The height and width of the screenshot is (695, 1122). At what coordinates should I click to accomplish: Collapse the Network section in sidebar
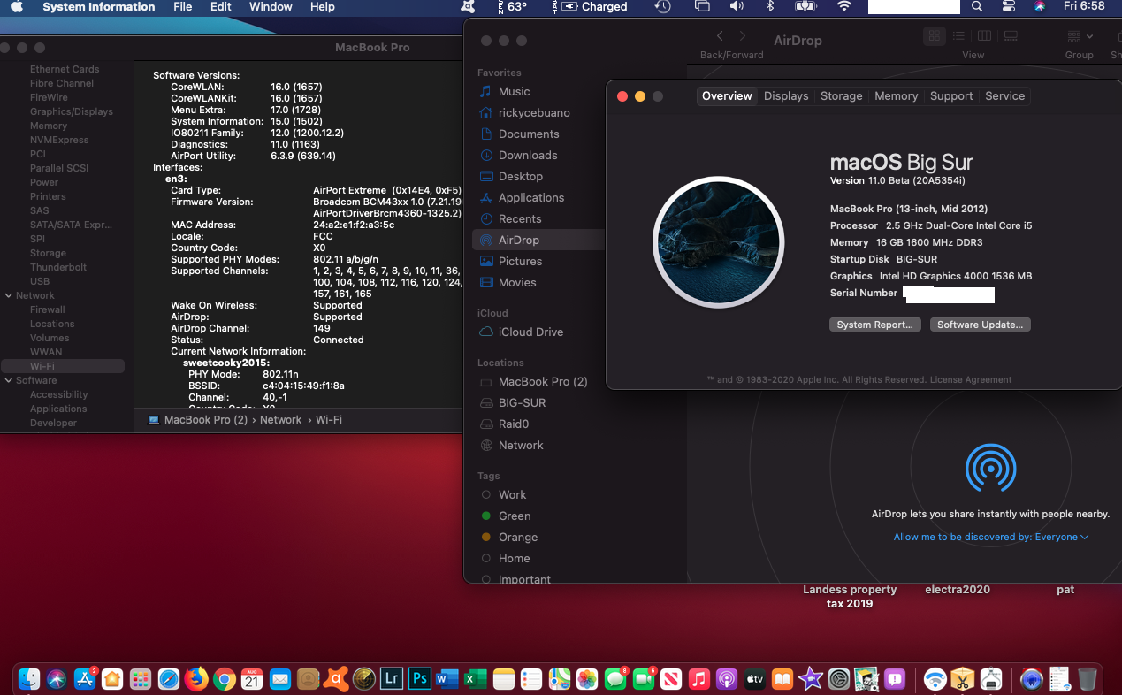[9, 295]
